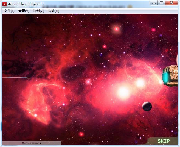
Task: Maximize the Flash Player window
Action: (161, 3)
